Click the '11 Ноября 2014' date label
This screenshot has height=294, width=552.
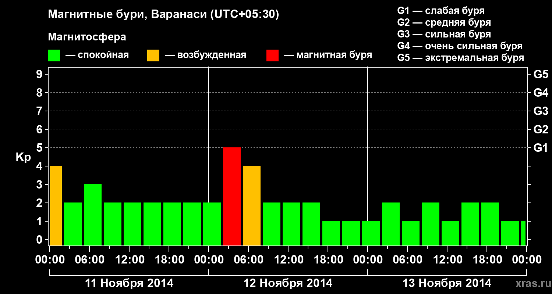tap(129, 283)
